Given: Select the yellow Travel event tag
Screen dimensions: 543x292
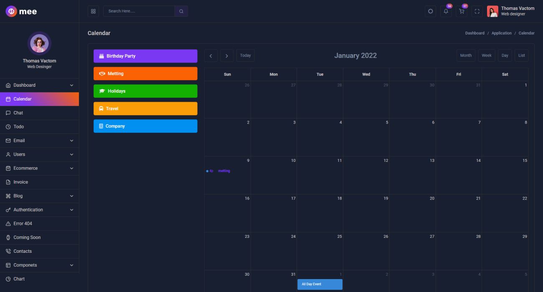Looking at the screenshot, I should 145,108.
